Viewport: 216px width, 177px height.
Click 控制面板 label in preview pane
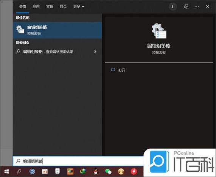159,53
